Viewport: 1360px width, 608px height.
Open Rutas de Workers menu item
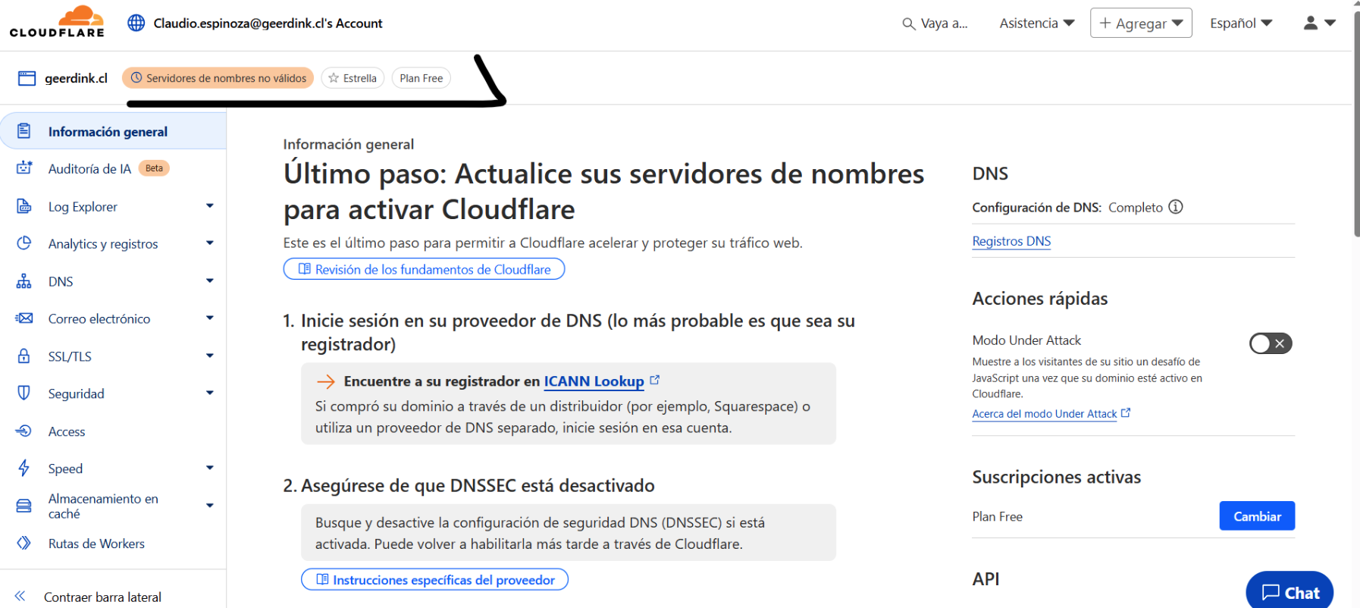coord(96,544)
